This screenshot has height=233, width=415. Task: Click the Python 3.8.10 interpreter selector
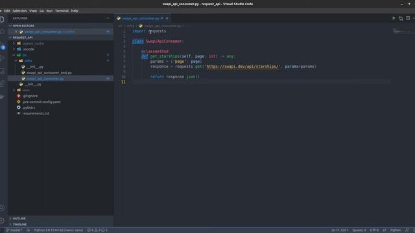(x=58, y=230)
